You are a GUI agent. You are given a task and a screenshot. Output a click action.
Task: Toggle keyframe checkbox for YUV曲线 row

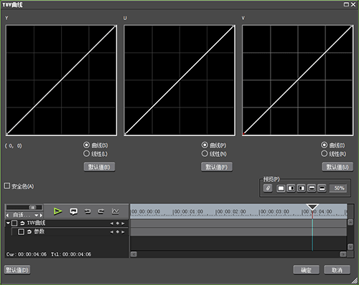[x=14, y=223]
